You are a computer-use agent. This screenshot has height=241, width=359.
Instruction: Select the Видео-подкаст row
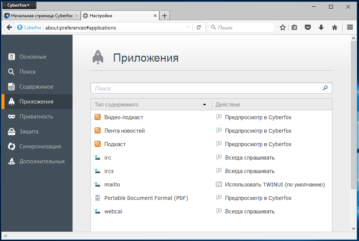click(211, 117)
